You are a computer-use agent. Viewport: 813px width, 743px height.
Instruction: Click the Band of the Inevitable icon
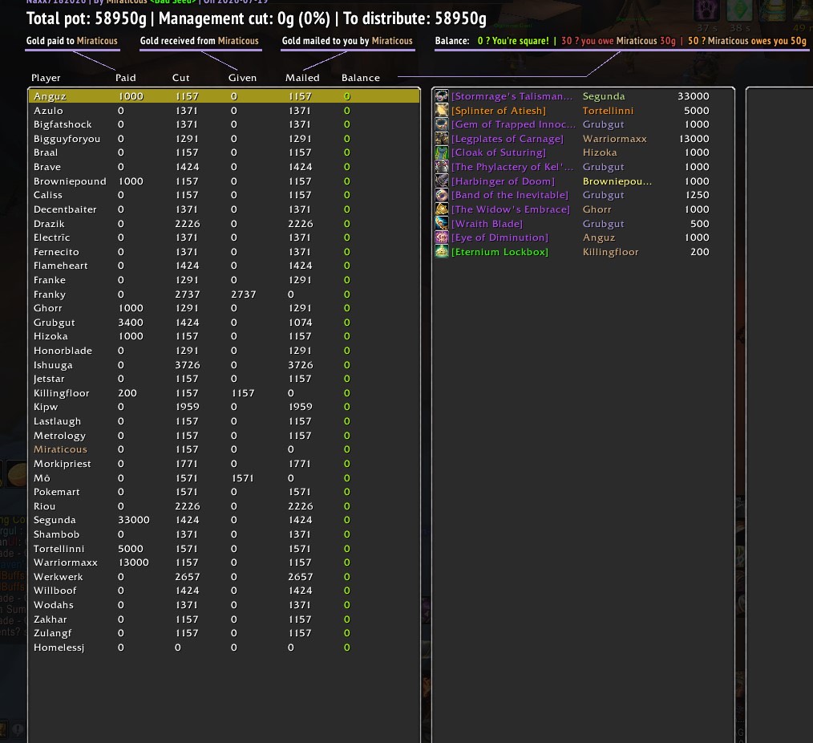click(441, 195)
